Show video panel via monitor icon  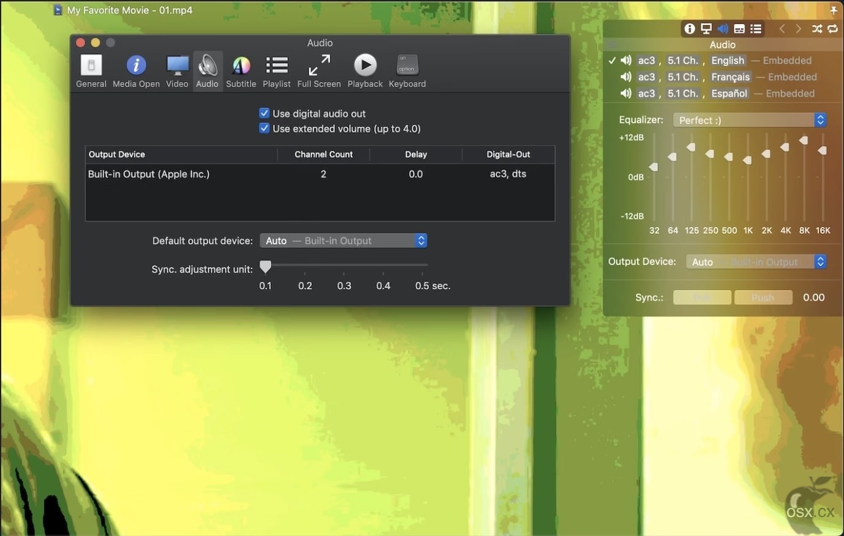click(x=706, y=29)
